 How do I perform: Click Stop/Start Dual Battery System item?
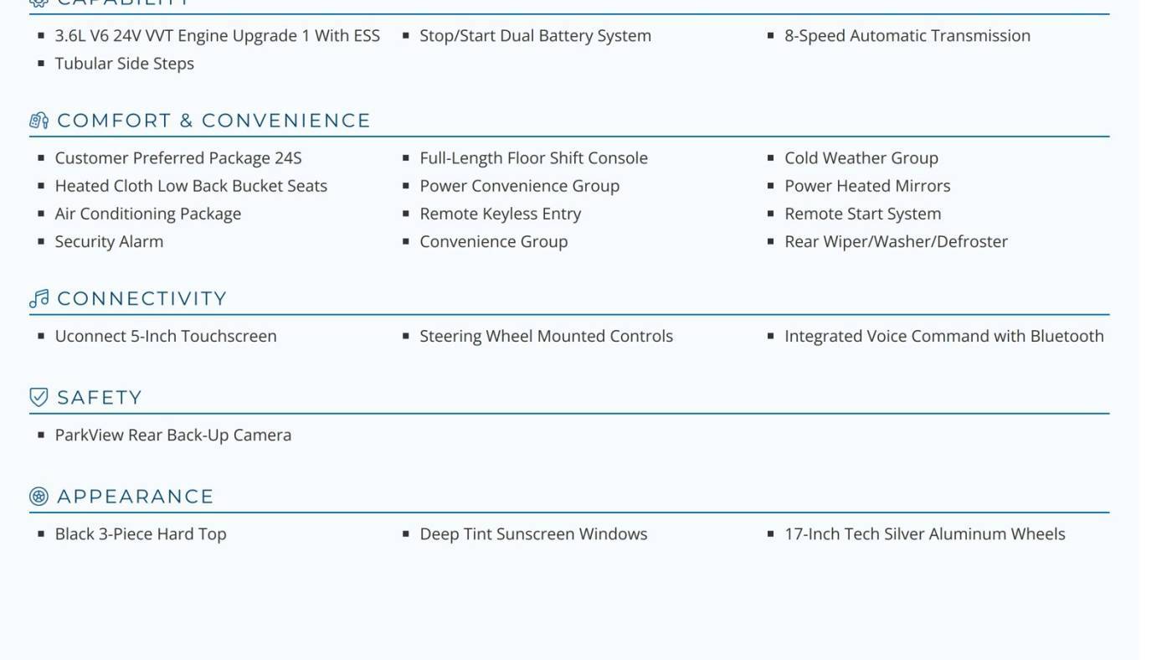pos(535,36)
